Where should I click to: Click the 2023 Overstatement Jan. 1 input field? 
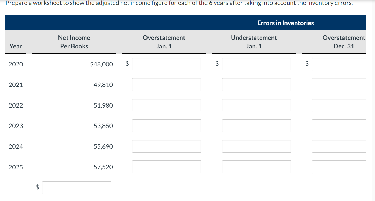click(166, 126)
